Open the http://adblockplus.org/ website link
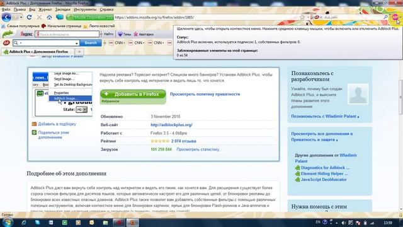This screenshot has width=403, height=227. (171, 125)
